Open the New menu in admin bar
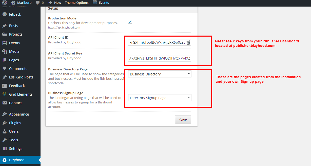Viewport: 311px width, 166px height. click(58, 3)
